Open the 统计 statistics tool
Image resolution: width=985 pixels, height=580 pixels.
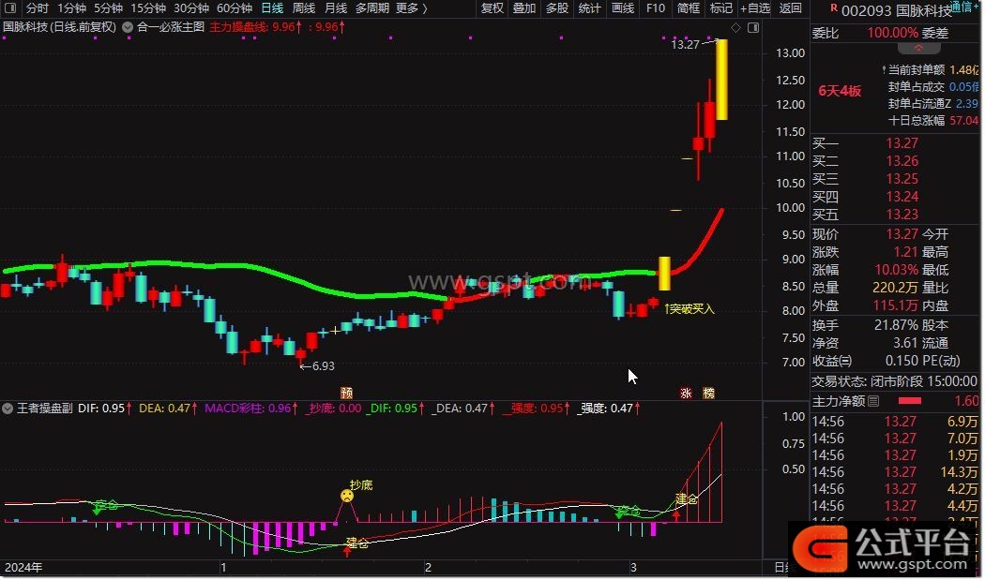(x=589, y=8)
